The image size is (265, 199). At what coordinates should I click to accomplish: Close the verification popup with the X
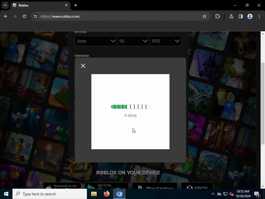click(x=83, y=66)
